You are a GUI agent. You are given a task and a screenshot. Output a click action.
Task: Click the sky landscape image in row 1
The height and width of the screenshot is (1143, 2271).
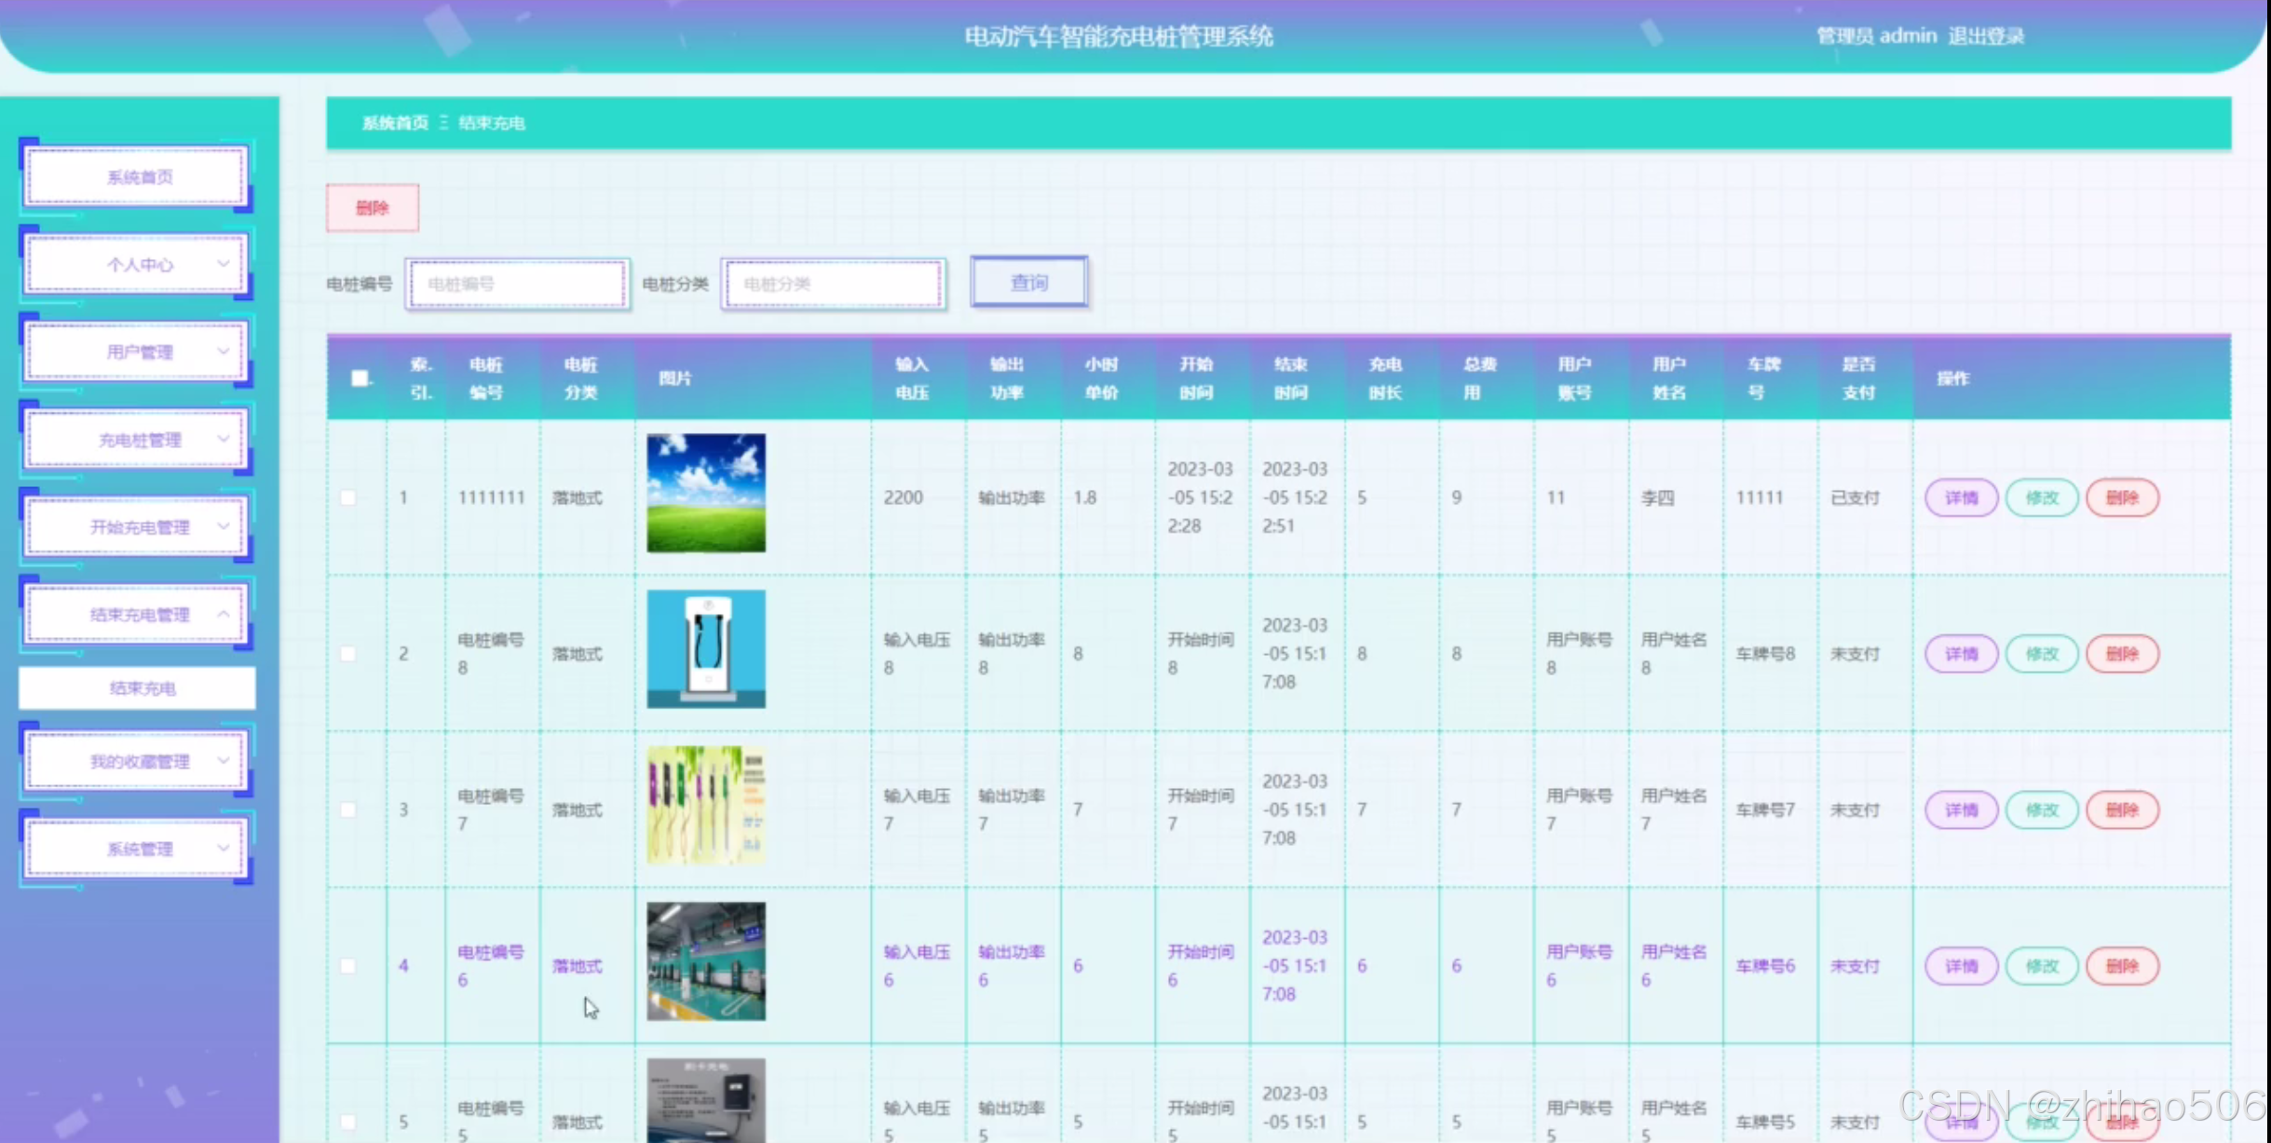(x=706, y=493)
